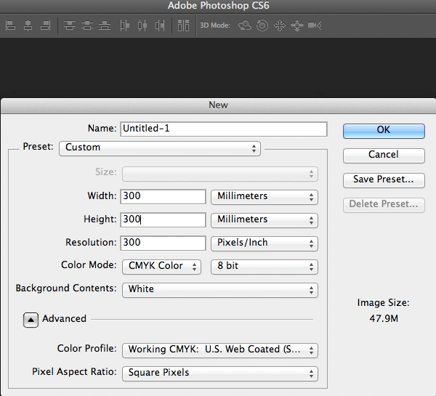
Task: Select the 3D Roll mode icon
Action: (262, 25)
